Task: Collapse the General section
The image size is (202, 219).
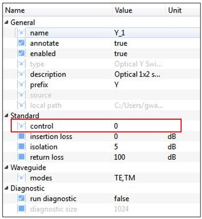Action: pos(7,22)
